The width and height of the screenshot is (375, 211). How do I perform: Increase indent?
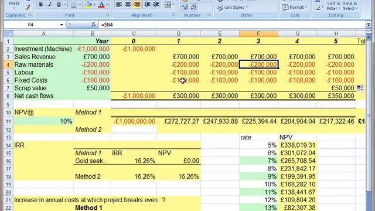point(156,5)
